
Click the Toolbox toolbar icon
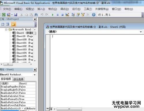point(88,15)
